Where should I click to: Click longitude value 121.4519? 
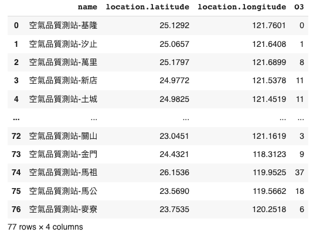269,99
